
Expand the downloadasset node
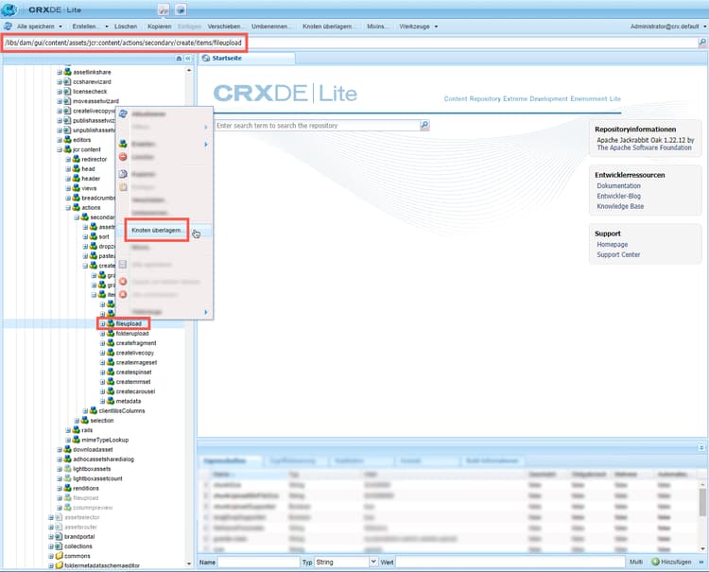click(60, 449)
